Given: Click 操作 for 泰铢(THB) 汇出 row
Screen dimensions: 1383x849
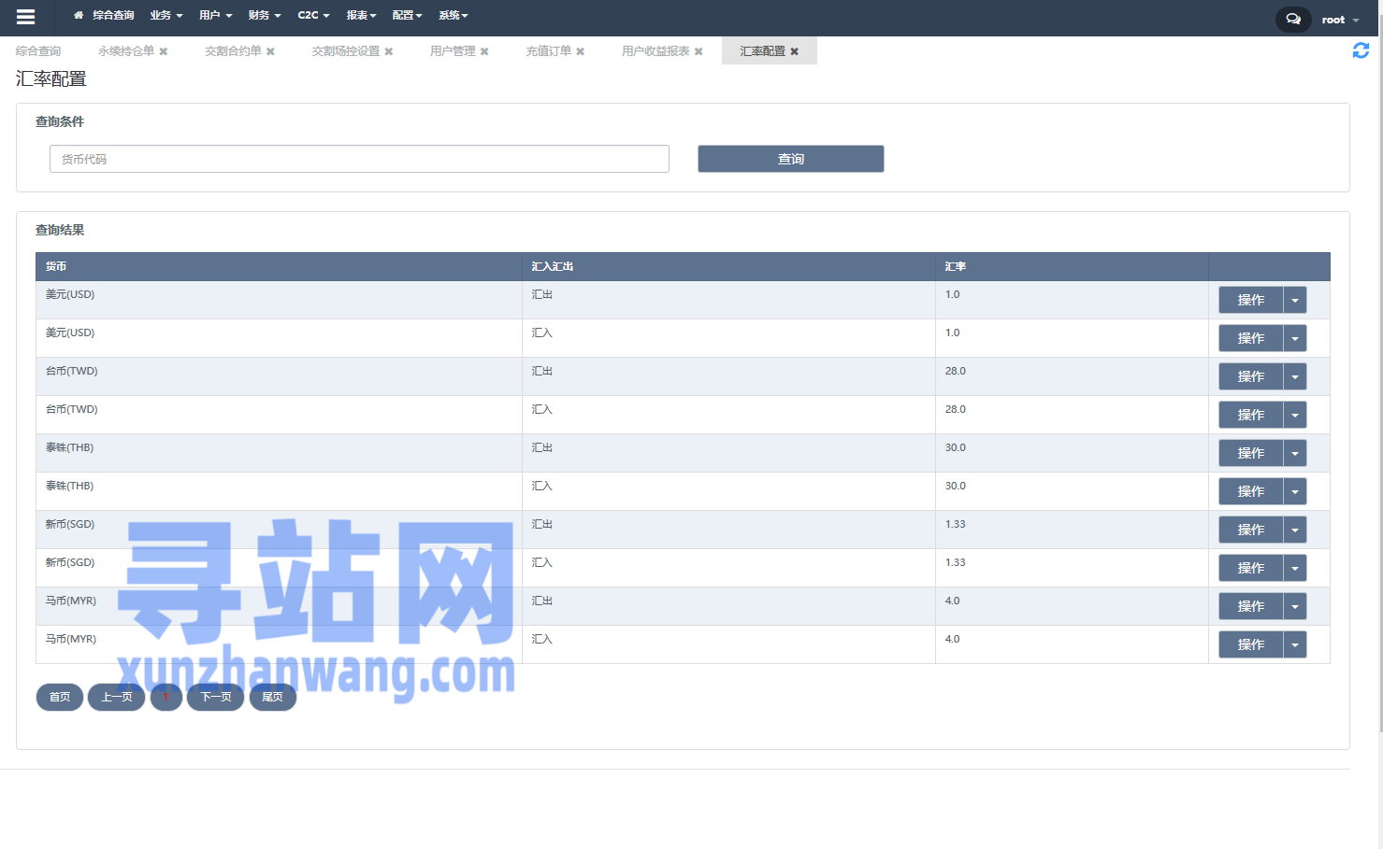Looking at the screenshot, I should (x=1251, y=453).
